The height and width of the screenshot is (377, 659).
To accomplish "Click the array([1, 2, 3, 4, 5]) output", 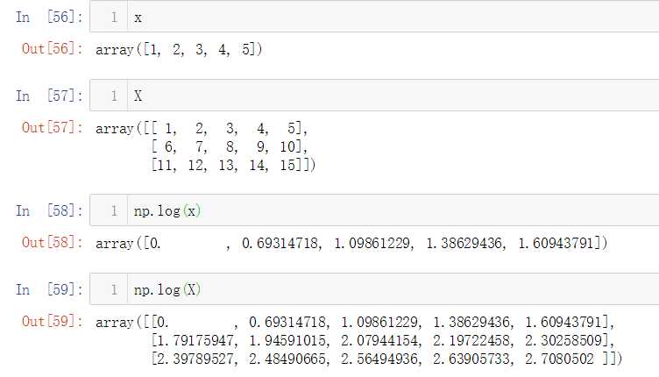I will coord(179,50).
